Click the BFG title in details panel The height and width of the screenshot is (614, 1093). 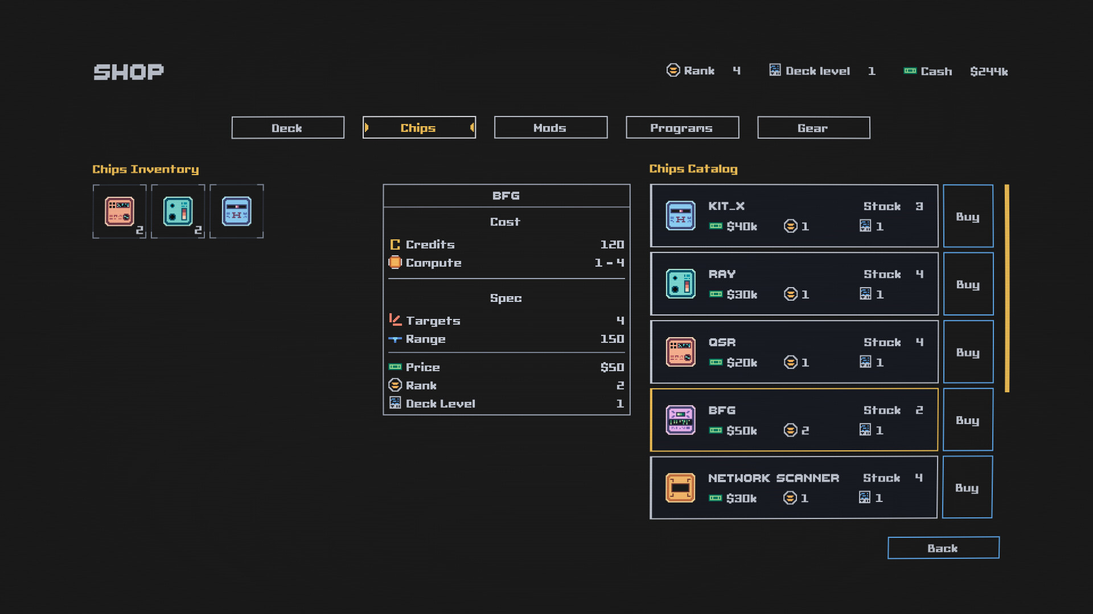pyautogui.click(x=506, y=196)
